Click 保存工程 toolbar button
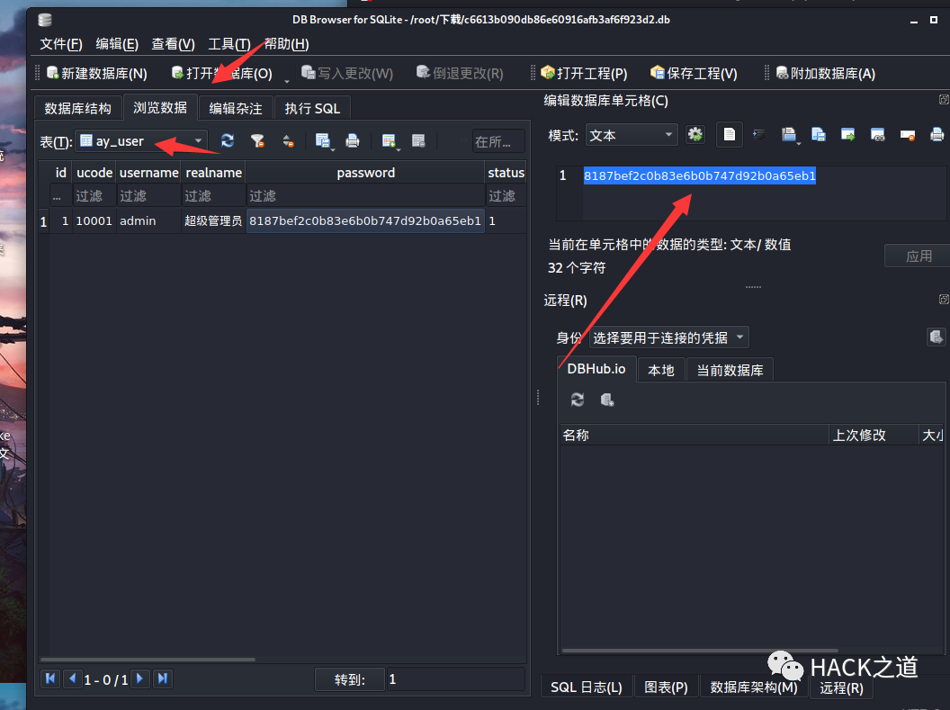The height and width of the screenshot is (710, 950). click(x=695, y=73)
